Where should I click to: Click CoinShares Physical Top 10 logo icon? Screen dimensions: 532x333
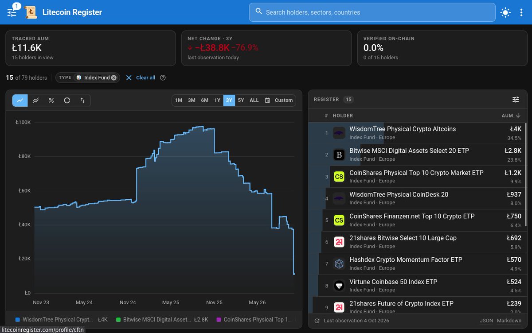(x=339, y=177)
